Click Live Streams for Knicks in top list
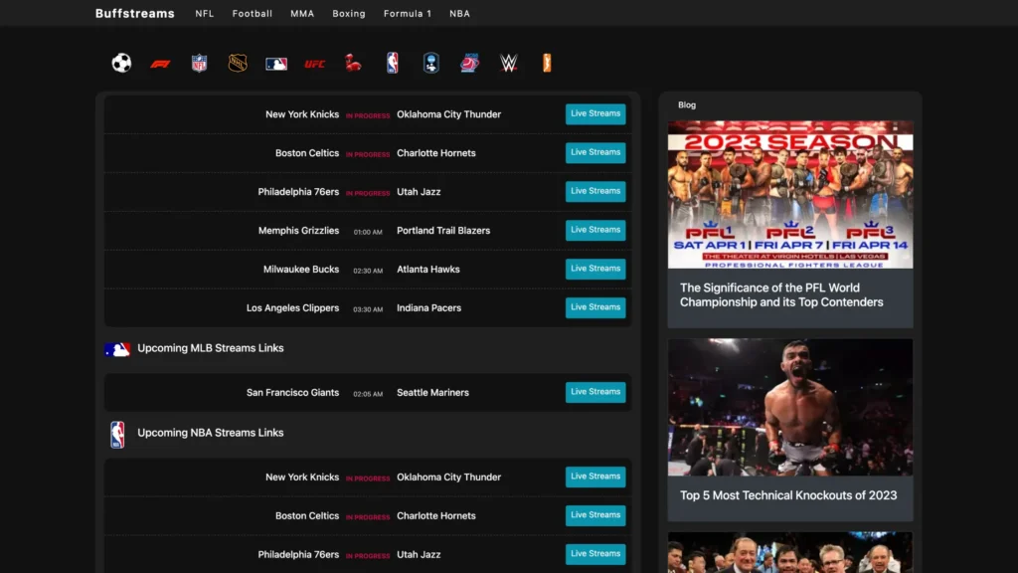Image resolution: width=1018 pixels, height=573 pixels. (x=595, y=113)
